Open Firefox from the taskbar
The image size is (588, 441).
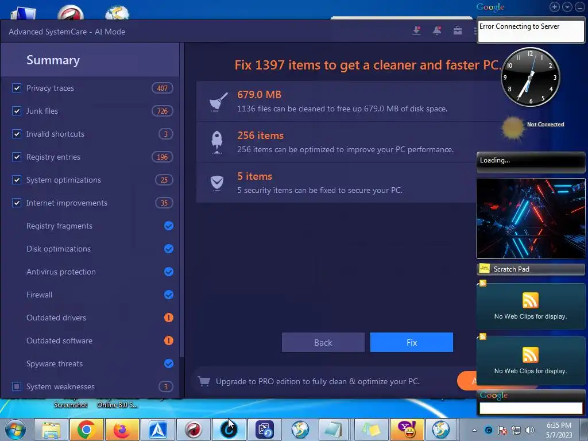(x=122, y=430)
